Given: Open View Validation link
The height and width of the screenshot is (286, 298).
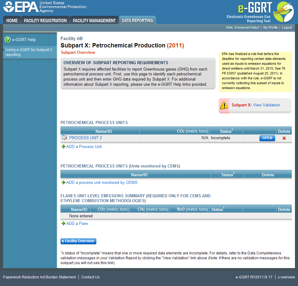Looking at the screenshot, I should 266,105.
